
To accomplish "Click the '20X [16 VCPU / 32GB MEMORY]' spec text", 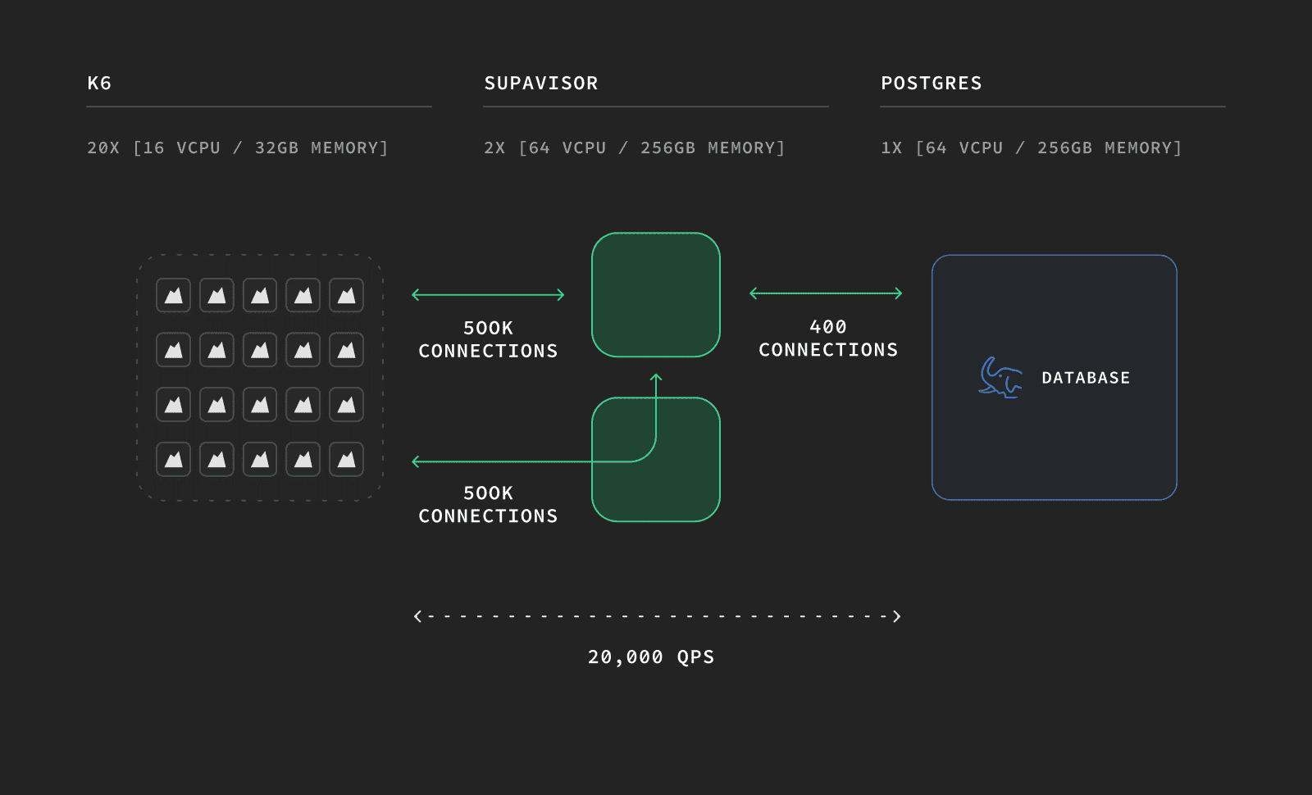I will pos(238,148).
